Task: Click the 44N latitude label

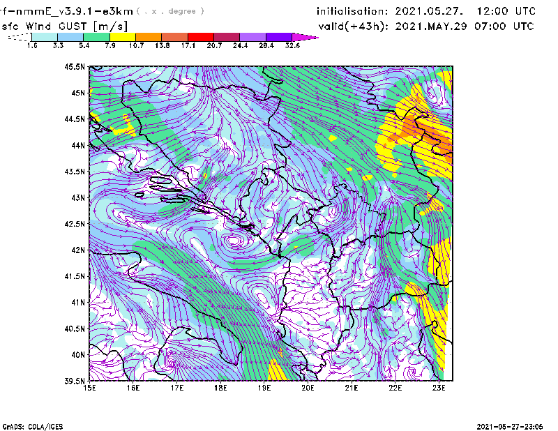Action: coord(78,145)
